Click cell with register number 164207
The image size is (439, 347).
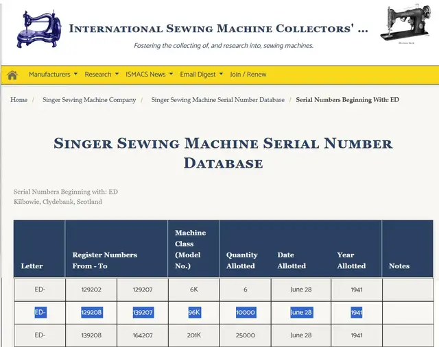point(143,335)
